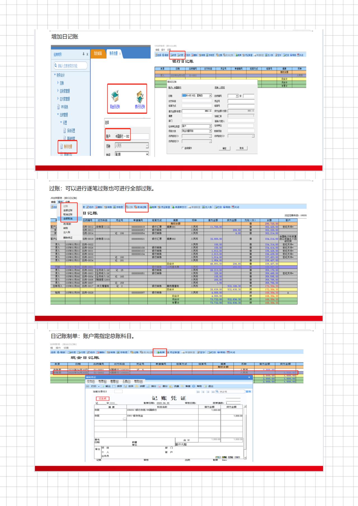Click 申请单支付 in the middle toolbar
358x506 pixels.
click(179, 207)
